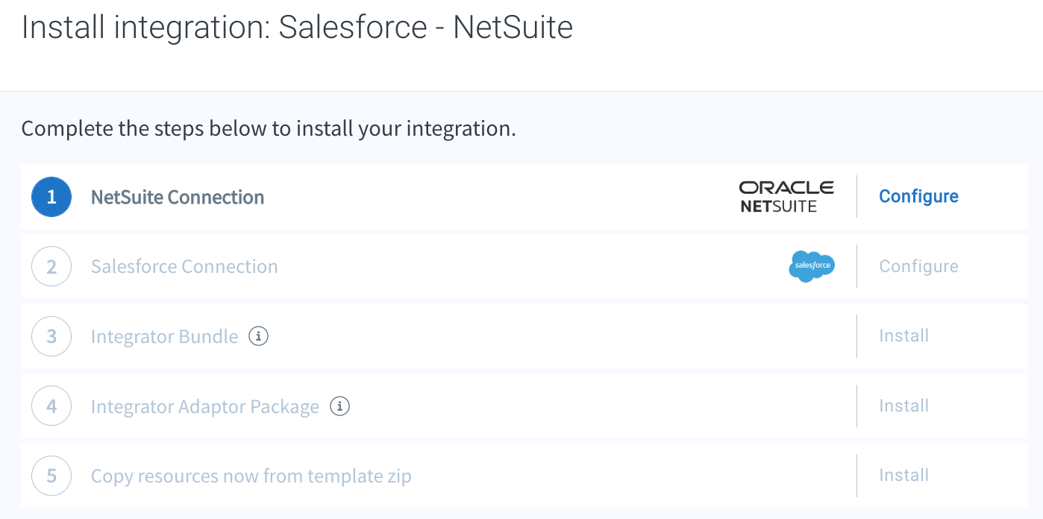This screenshot has height=519, width=1043.
Task: Open info icon next to Integrator Bundle
Action: tap(258, 336)
